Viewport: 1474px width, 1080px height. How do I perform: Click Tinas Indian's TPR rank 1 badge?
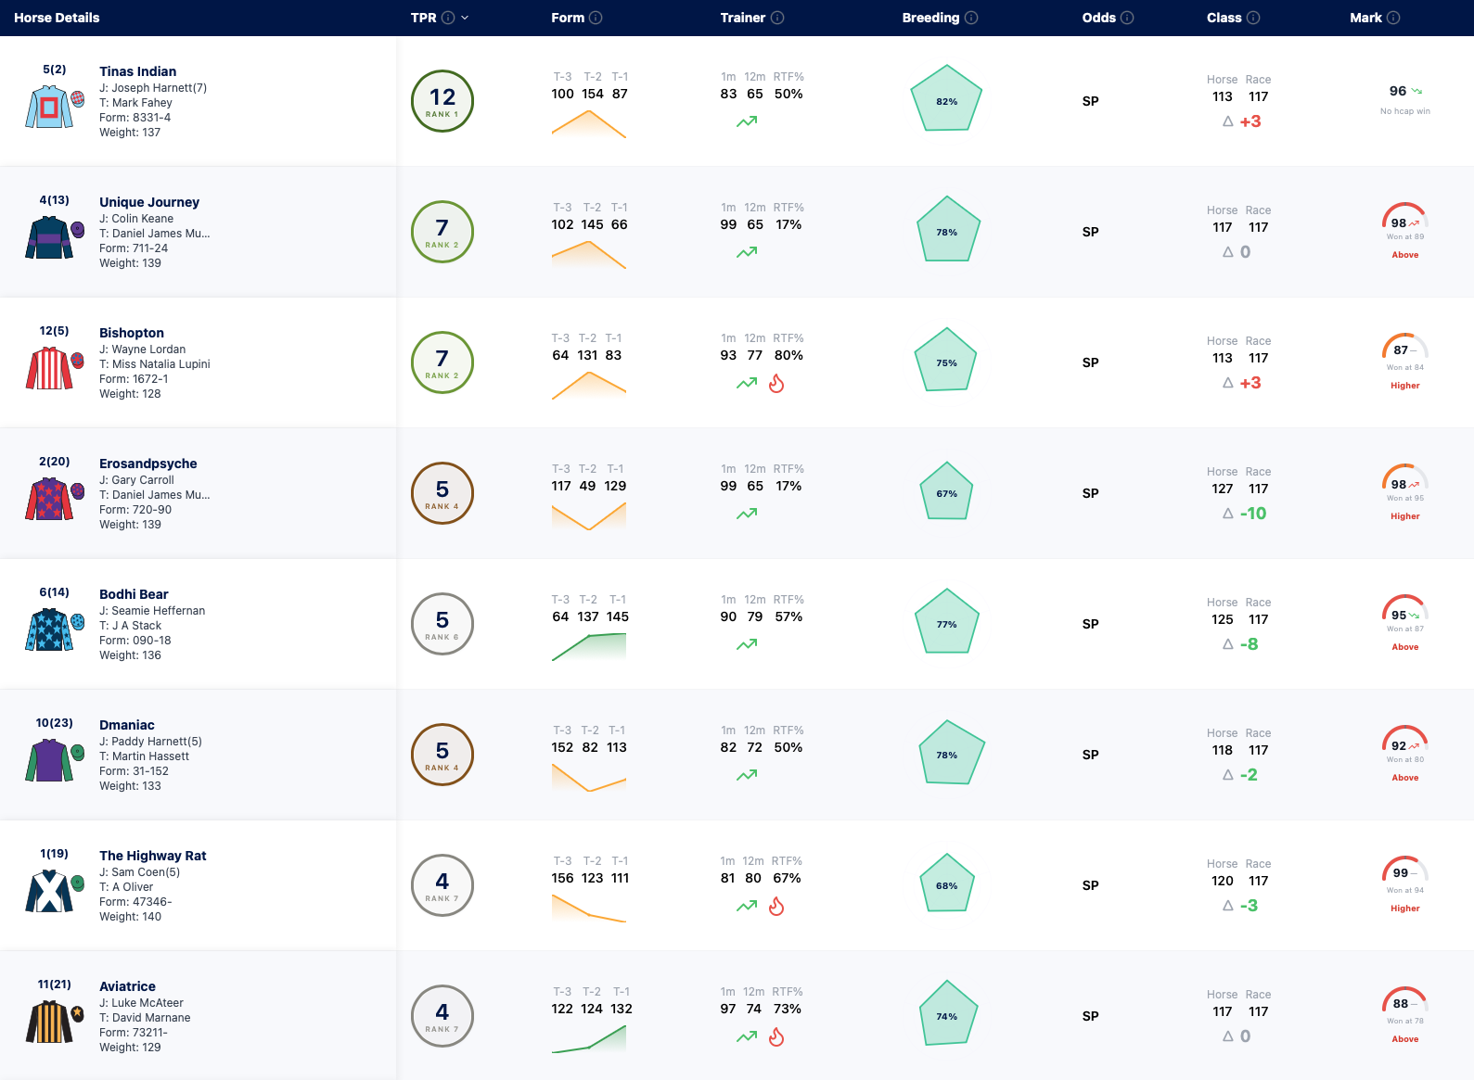point(442,101)
